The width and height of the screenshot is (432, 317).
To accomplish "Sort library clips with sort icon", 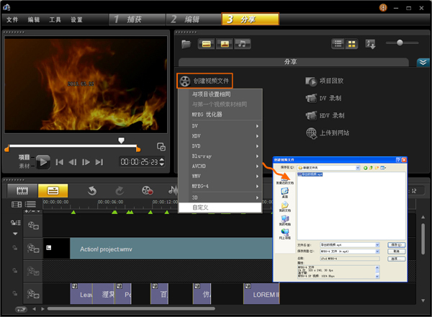I will click(x=370, y=44).
